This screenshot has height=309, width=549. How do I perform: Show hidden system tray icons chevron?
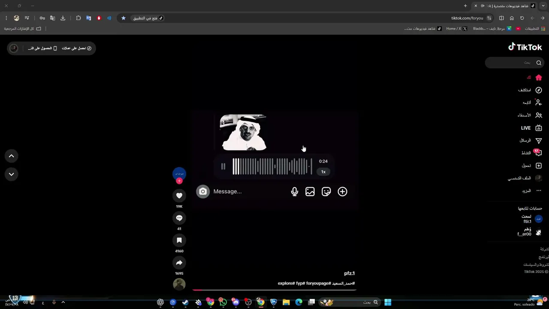63,302
